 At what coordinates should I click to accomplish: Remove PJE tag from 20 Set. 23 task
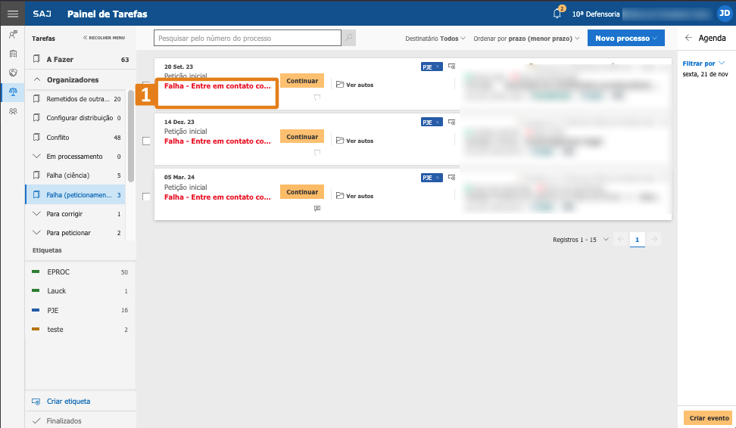click(x=438, y=67)
